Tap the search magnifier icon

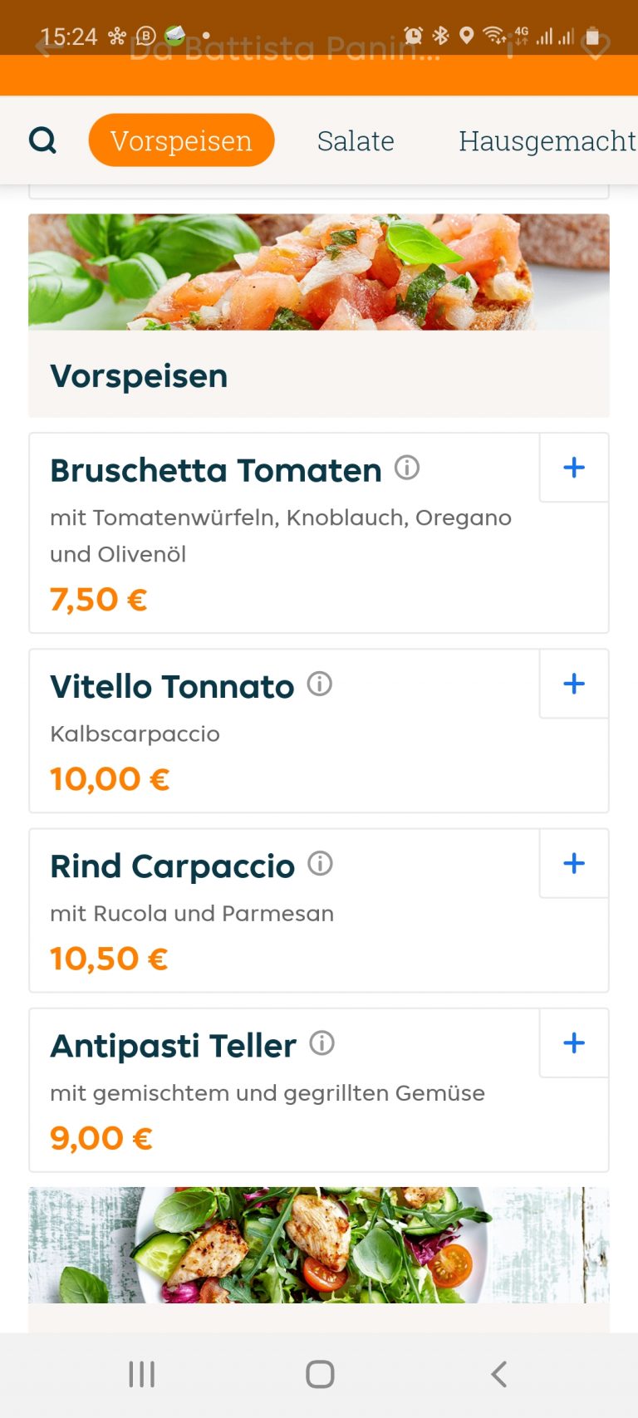pos(42,140)
